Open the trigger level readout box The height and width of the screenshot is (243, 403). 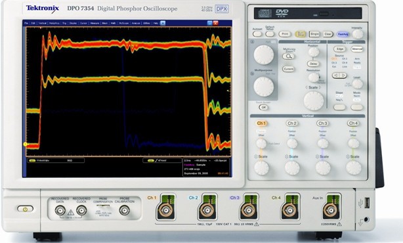[162, 160]
